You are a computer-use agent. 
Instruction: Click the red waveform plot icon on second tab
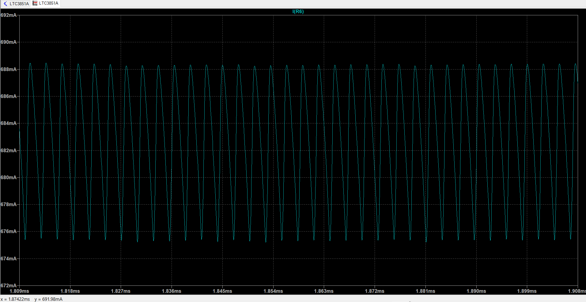tap(35, 3)
